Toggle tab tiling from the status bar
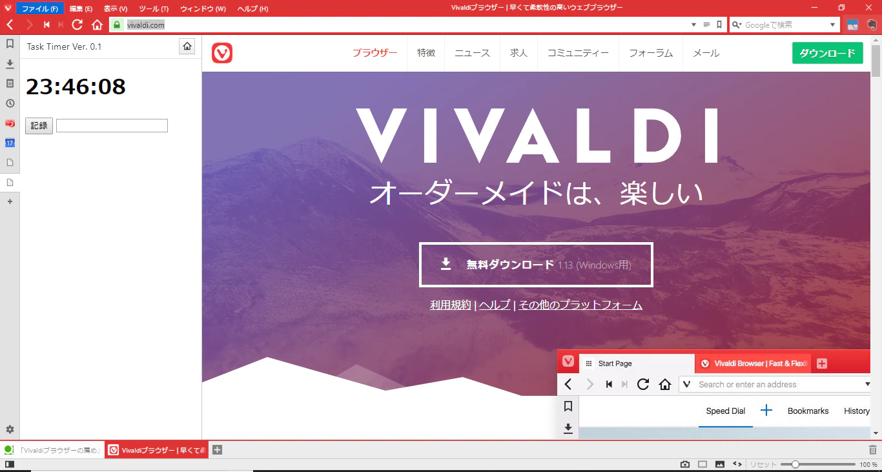Image resolution: width=882 pixels, height=472 pixels. point(703,465)
